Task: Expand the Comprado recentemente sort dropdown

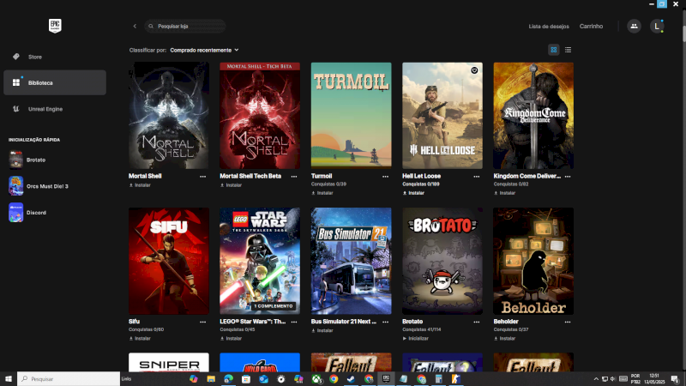Action: tap(204, 50)
